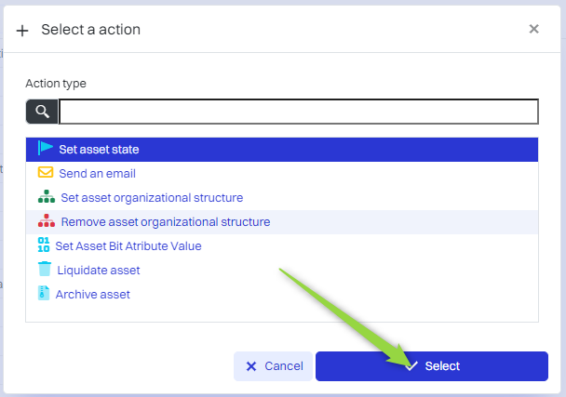566x397 pixels.
Task: Click the magnifying glass search icon
Action: 42,112
